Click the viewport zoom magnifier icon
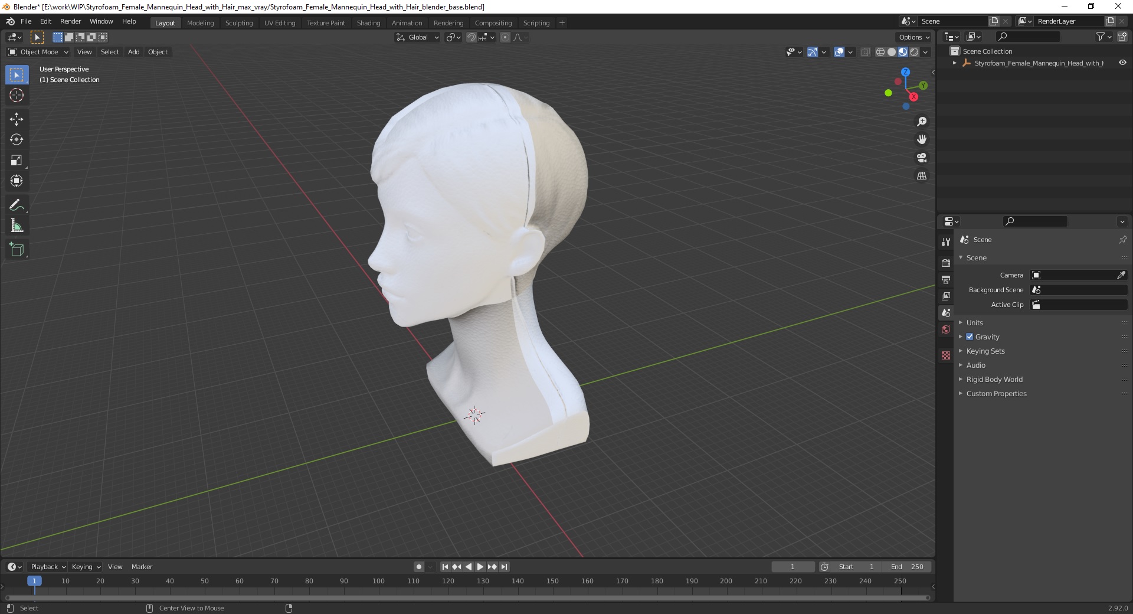 (922, 122)
